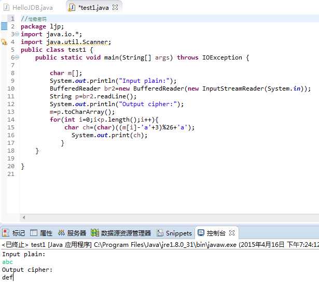Select the 控制台 (Console) view tab

pyautogui.click(x=216, y=233)
